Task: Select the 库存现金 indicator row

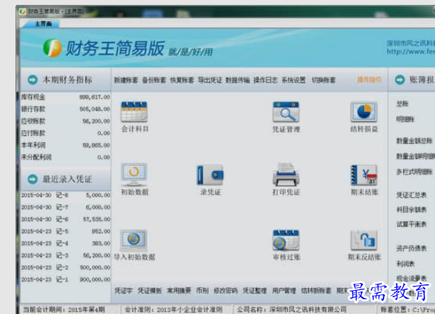Action: (66, 97)
